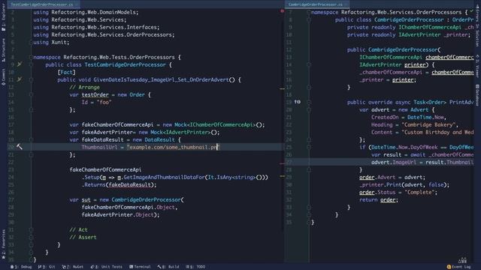Click the _printer.Print call in right editor
Image resolution: width=481 pixels, height=270 pixels.
coord(404,184)
